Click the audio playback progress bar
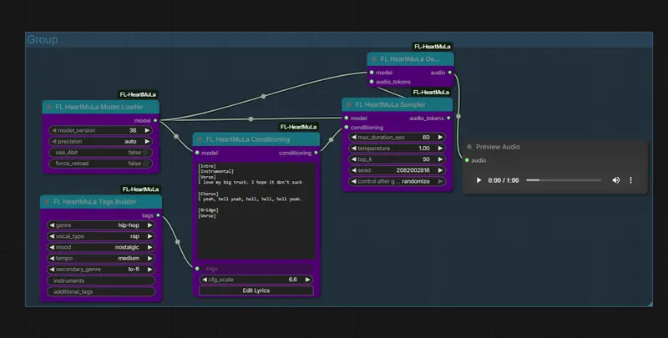 564,180
